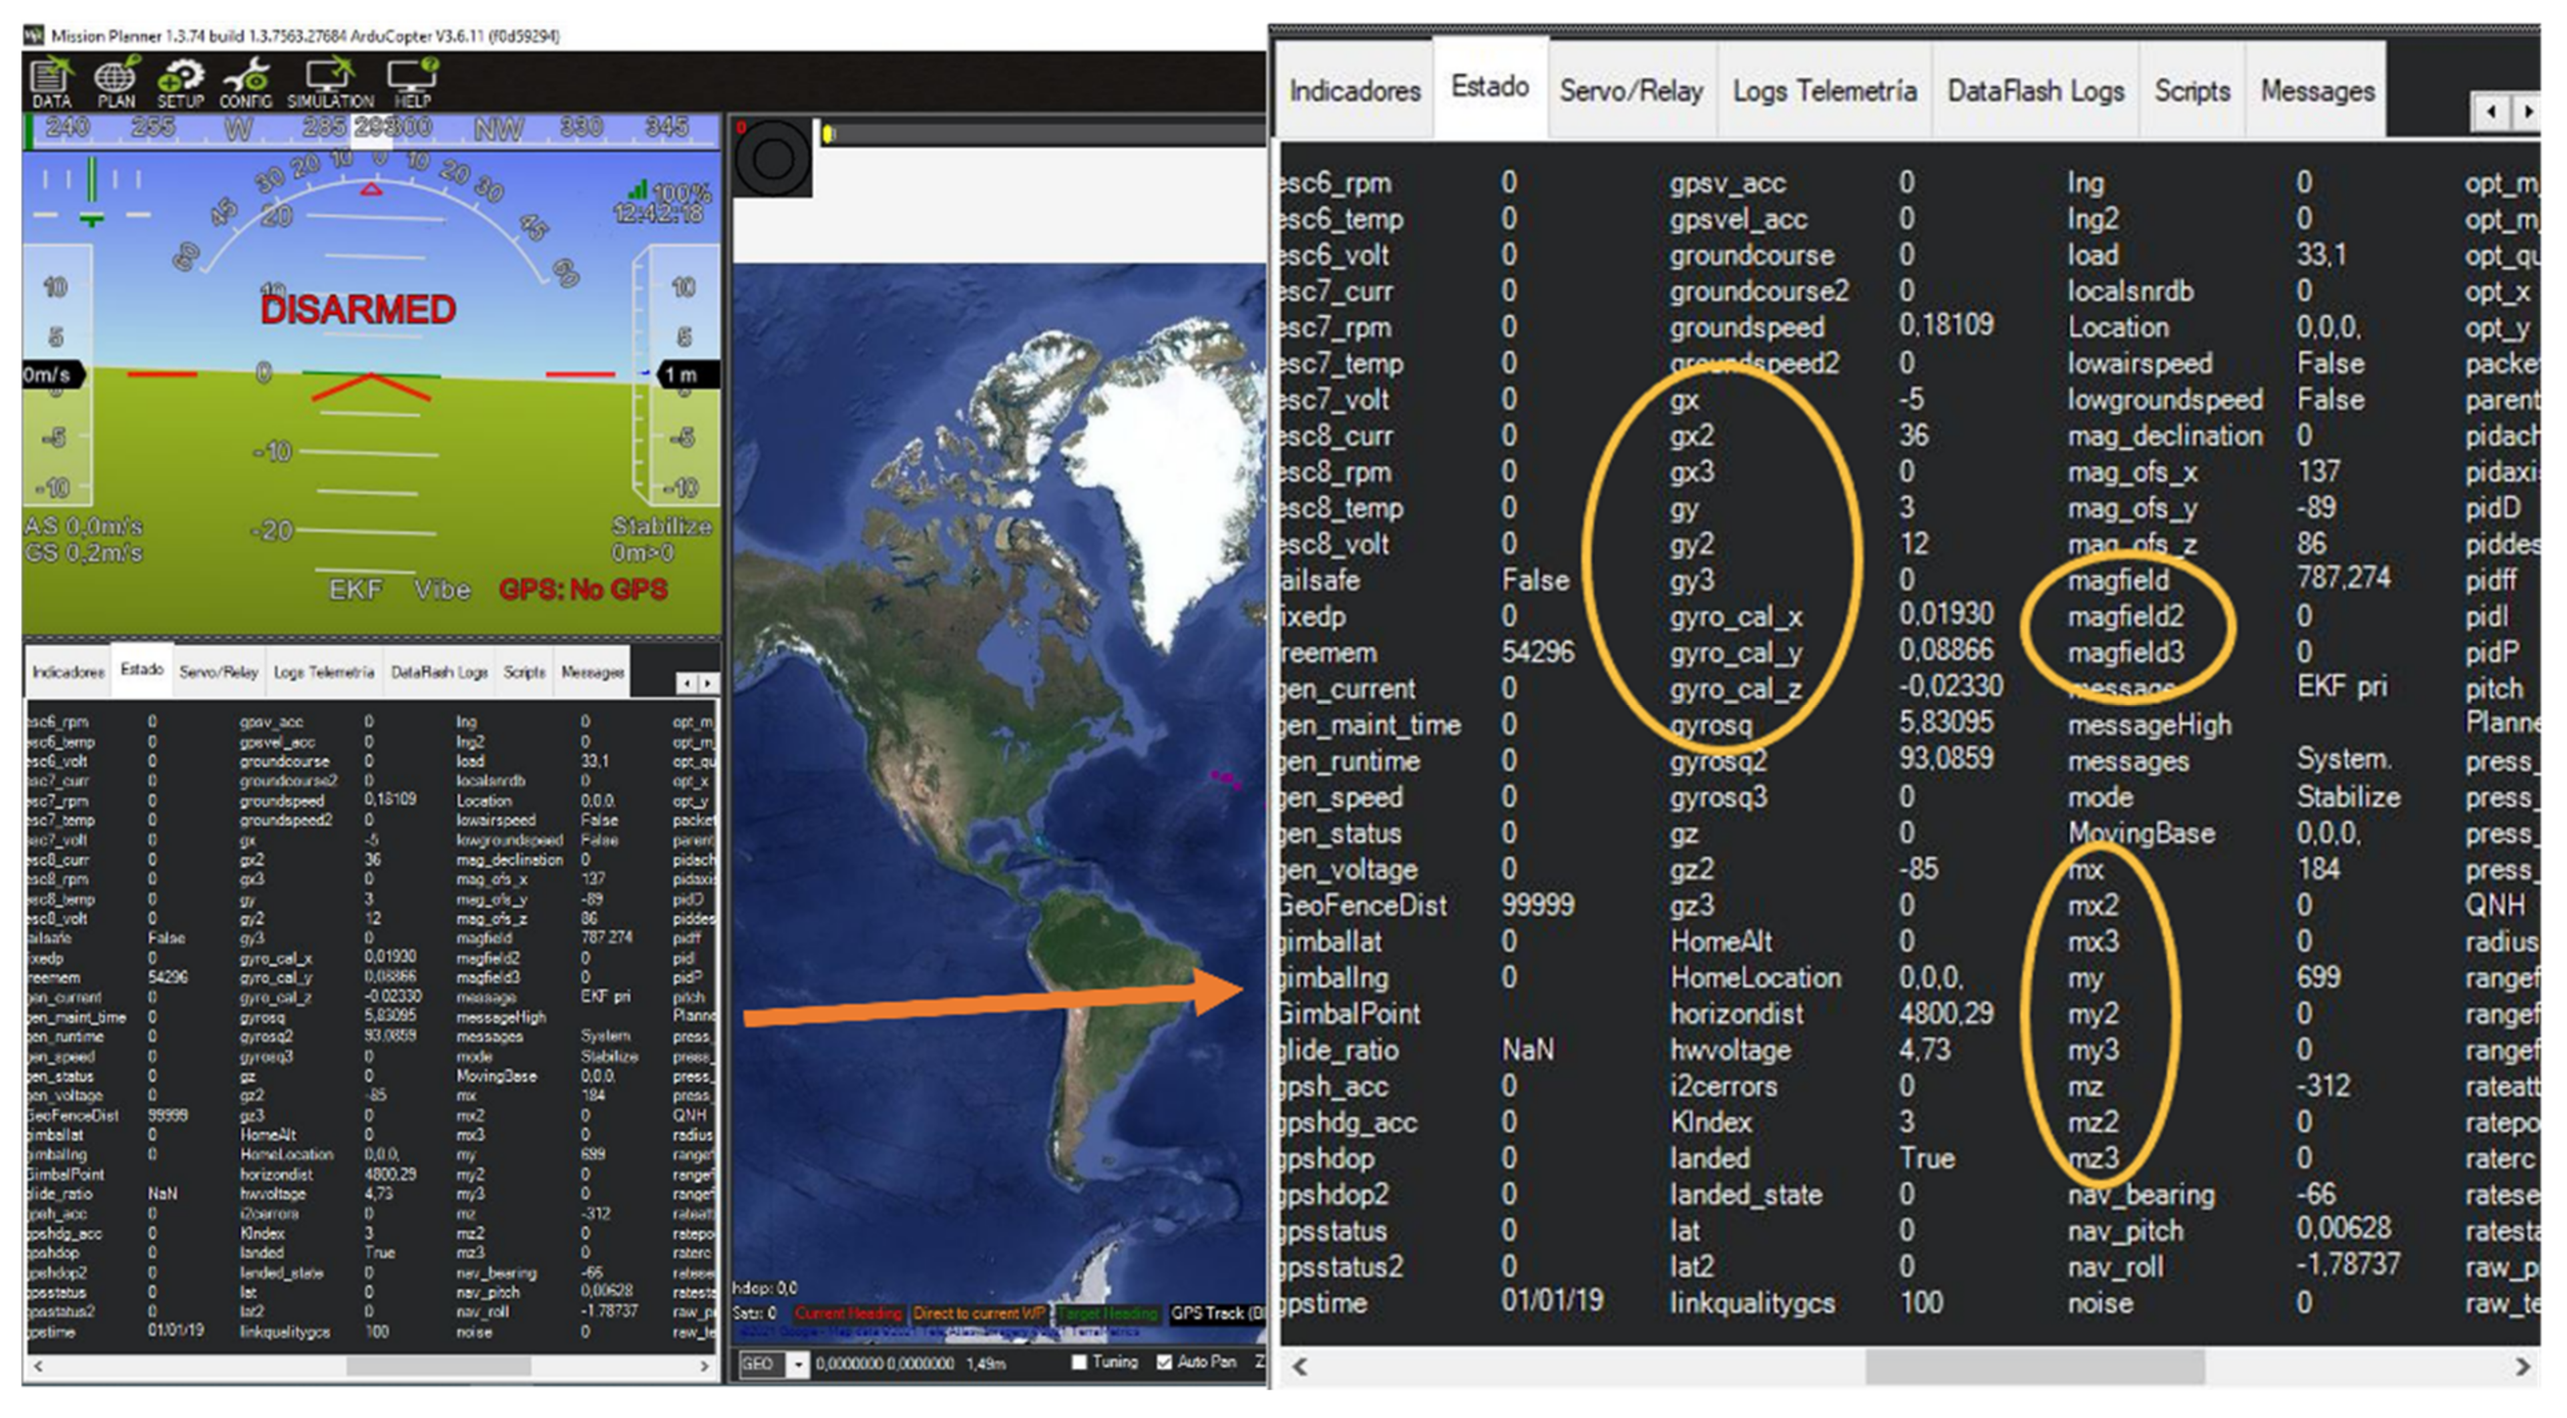Image resolution: width=2567 pixels, height=1418 pixels.
Task: Click the joystick circle icon above map
Action: pyautogui.click(x=772, y=158)
